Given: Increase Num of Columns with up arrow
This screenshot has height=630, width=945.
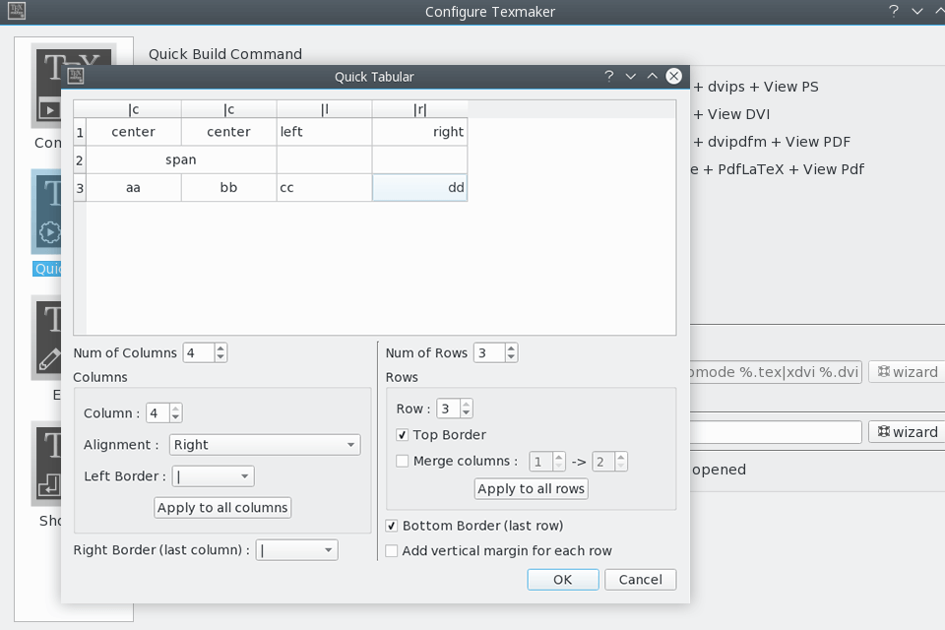Looking at the screenshot, I should click(x=220, y=347).
